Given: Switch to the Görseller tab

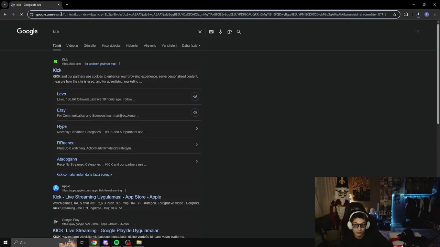Looking at the screenshot, I should point(90,45).
